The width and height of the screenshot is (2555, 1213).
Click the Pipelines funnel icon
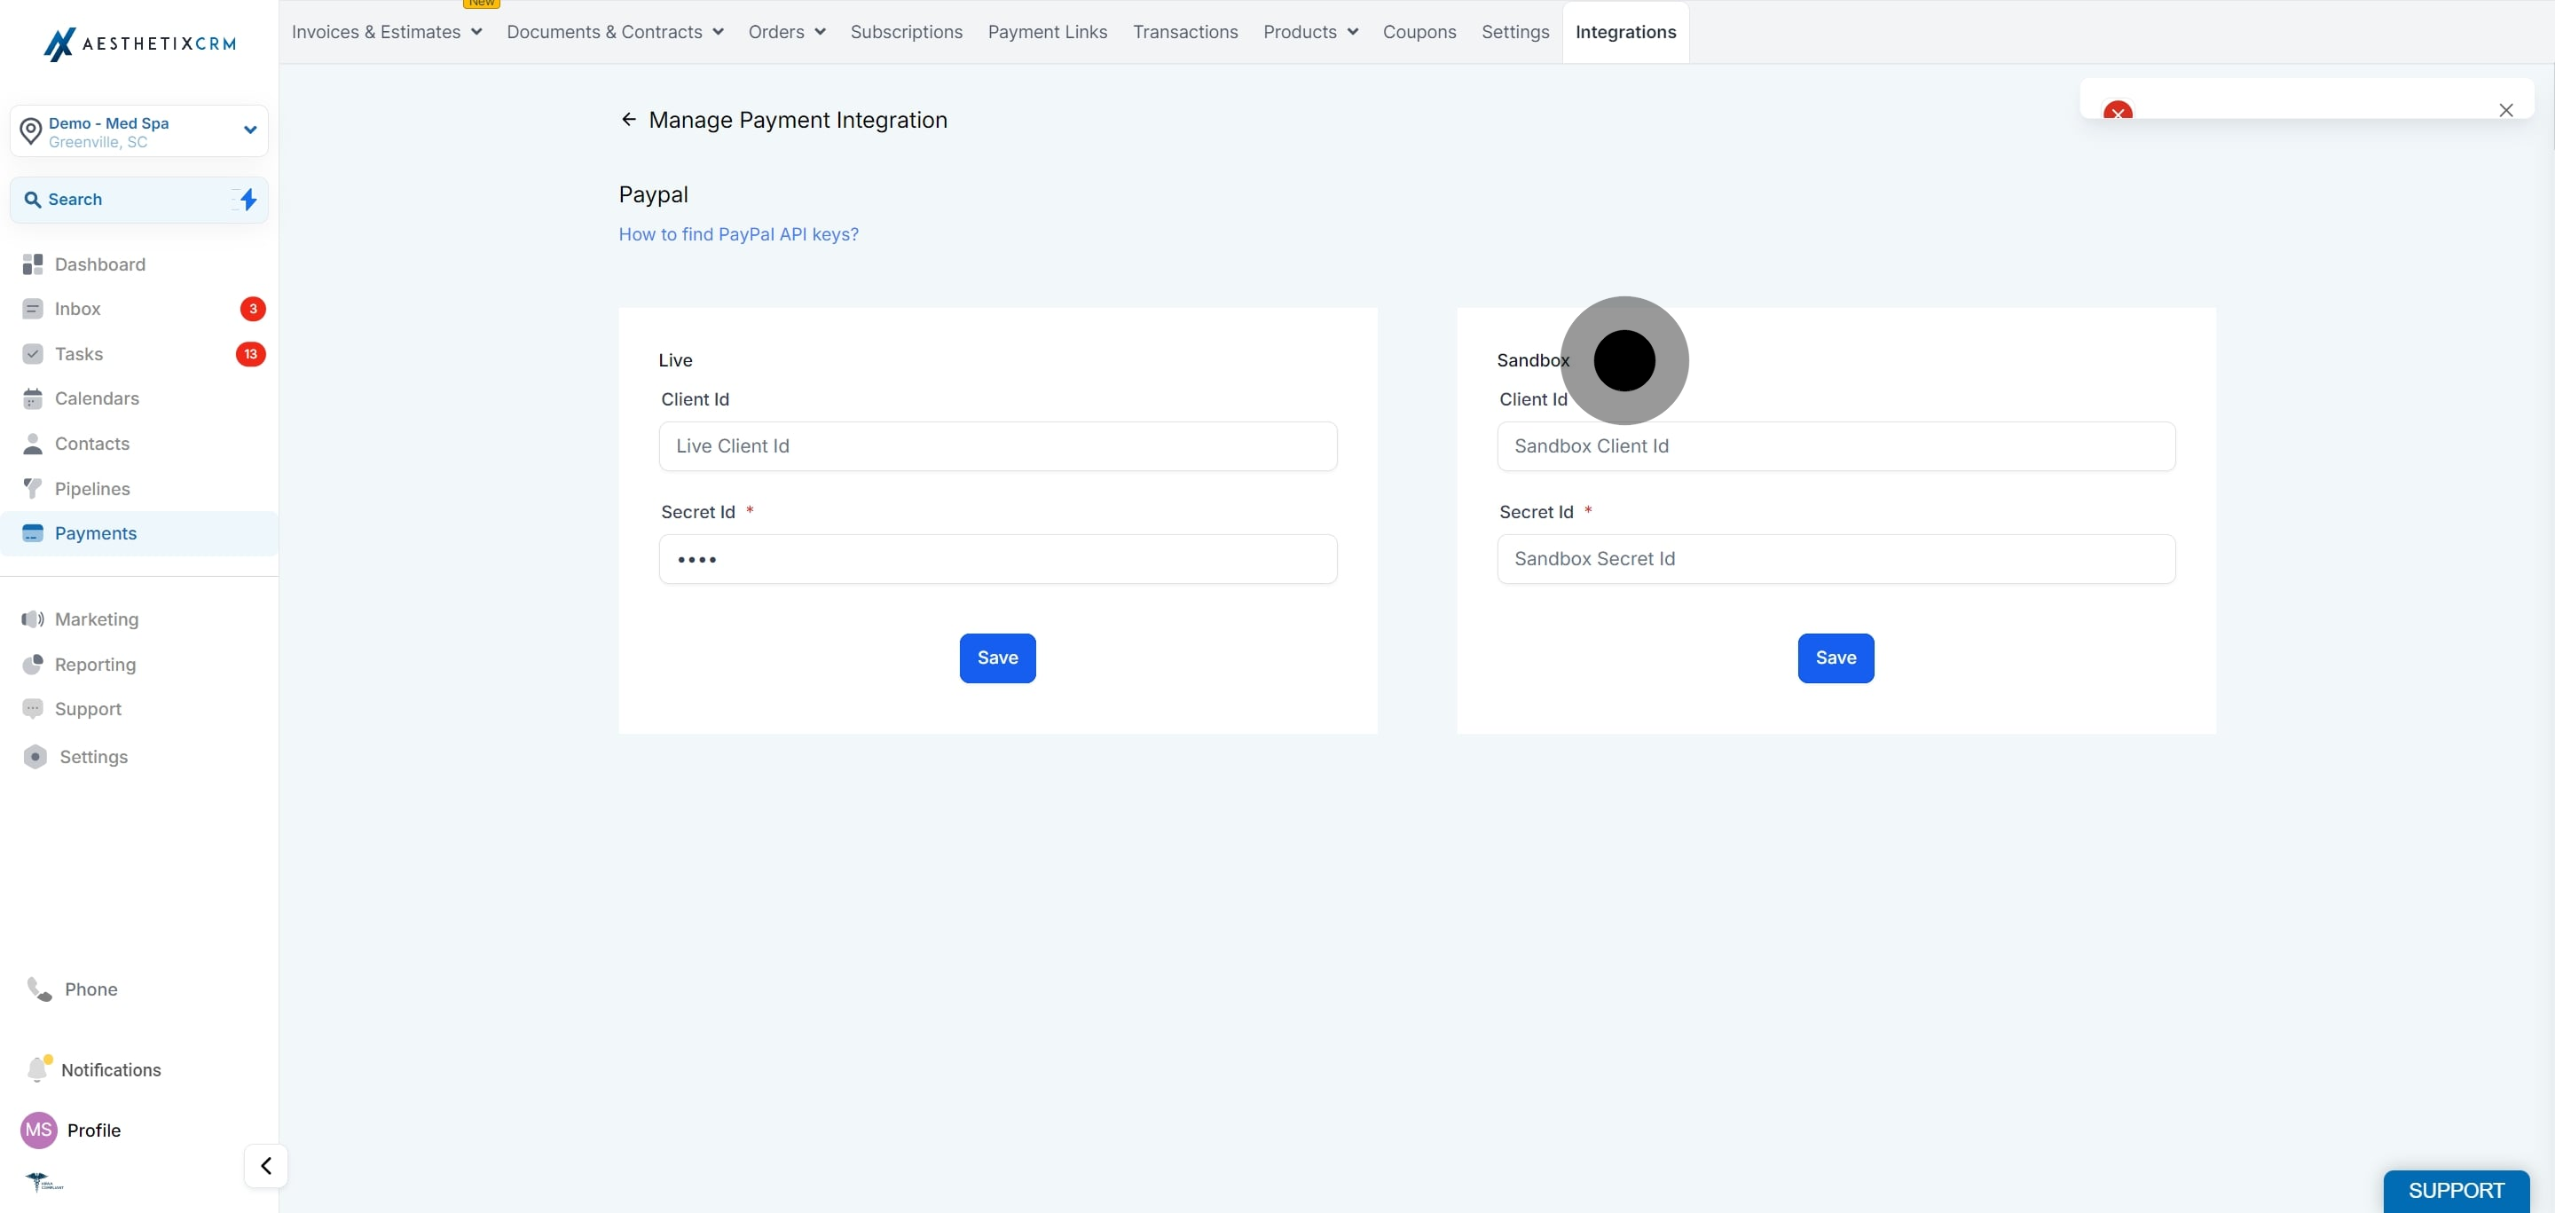click(33, 488)
